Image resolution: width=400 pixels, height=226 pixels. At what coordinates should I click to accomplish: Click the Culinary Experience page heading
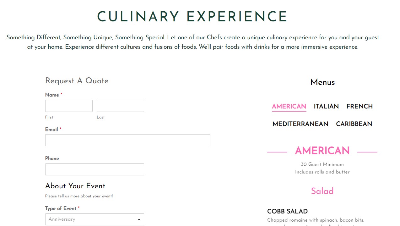(x=192, y=17)
